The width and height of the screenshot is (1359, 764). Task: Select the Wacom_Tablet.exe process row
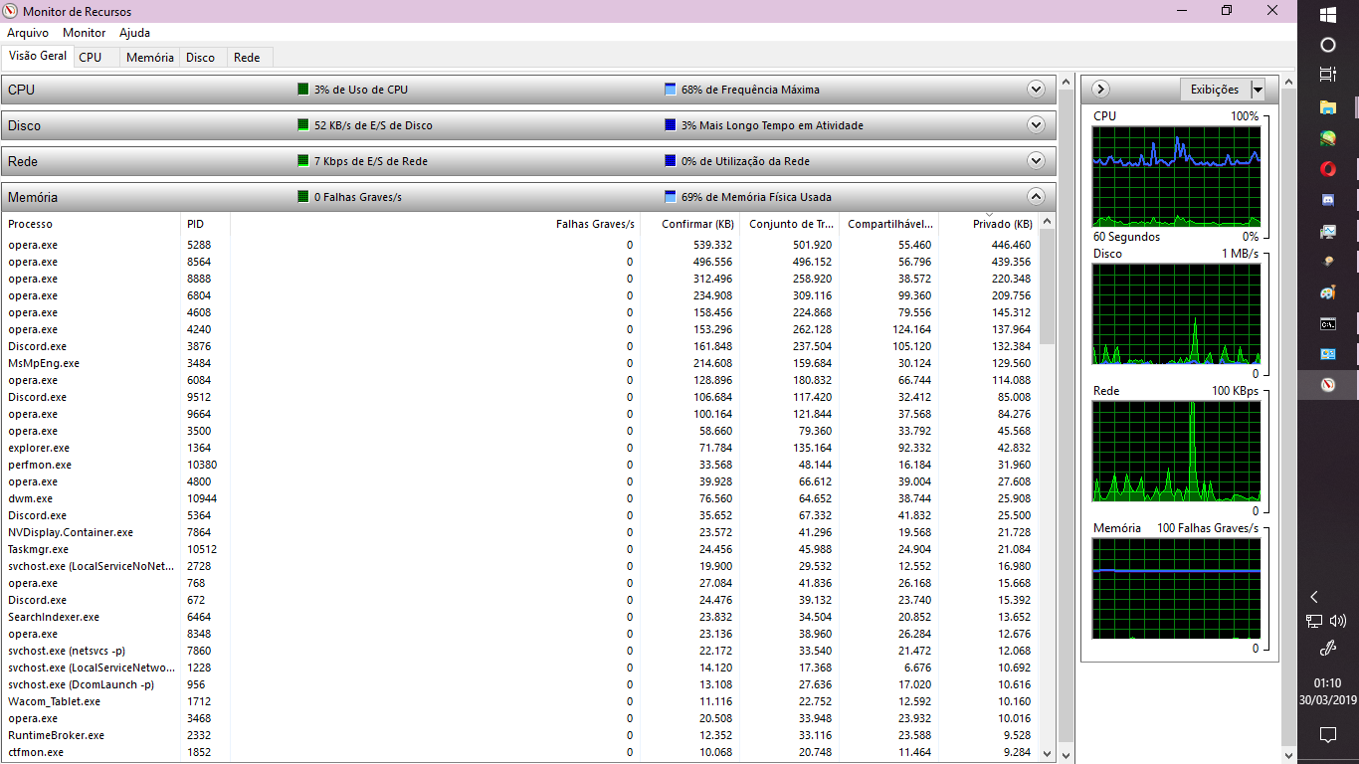click(520, 701)
